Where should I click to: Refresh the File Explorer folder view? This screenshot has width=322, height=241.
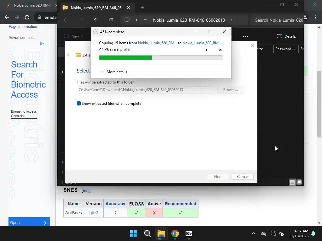[x=111, y=20]
